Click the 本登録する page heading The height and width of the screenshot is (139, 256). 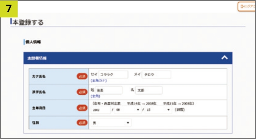pos(28,22)
